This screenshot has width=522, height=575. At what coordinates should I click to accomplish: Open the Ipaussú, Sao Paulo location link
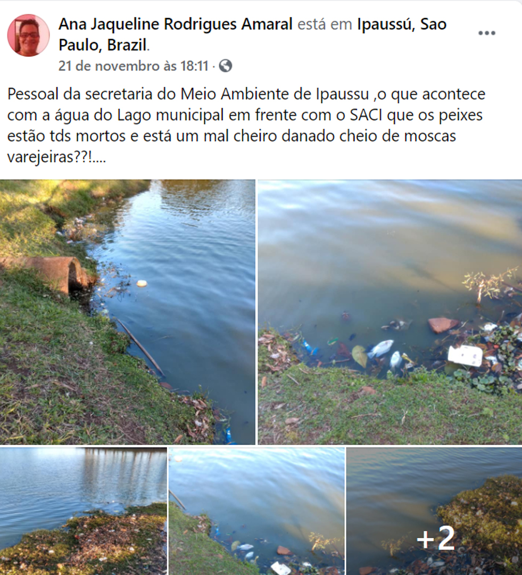(253, 35)
